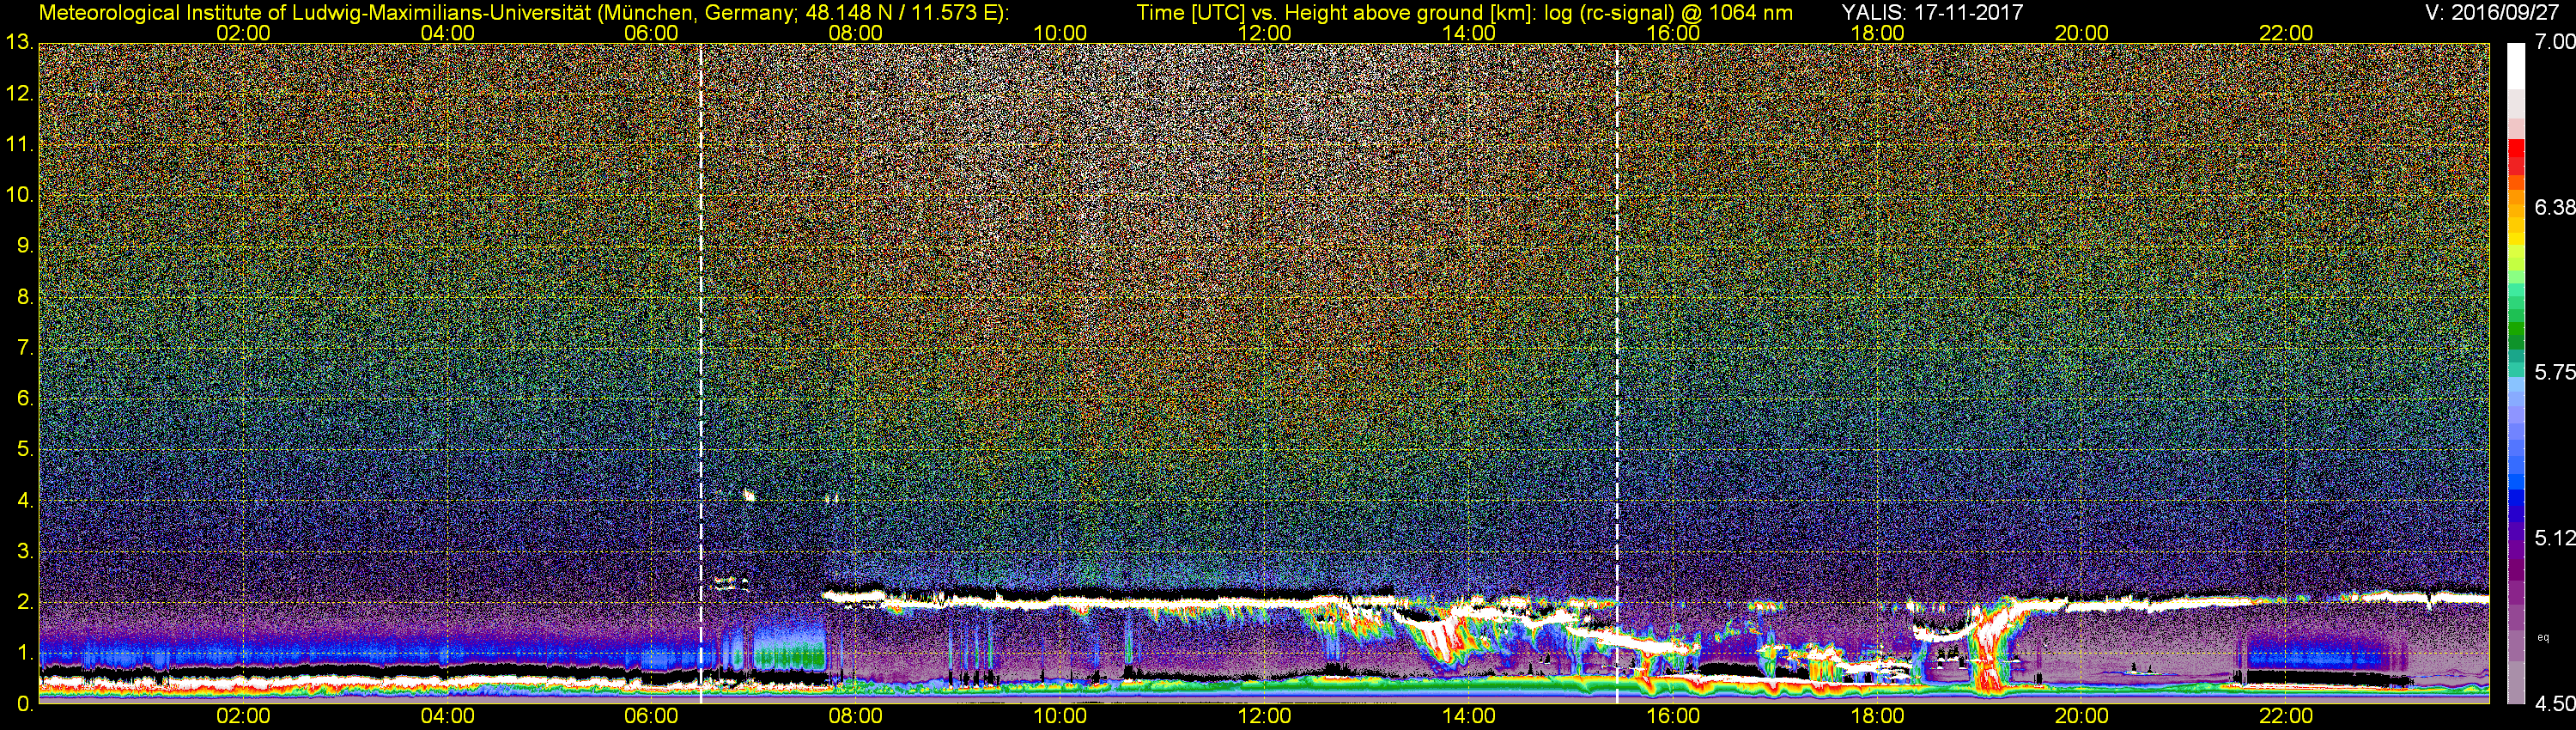2576x730 pixels.
Task: Click the '6.38' colorbar value
Action: pyautogui.click(x=2554, y=207)
